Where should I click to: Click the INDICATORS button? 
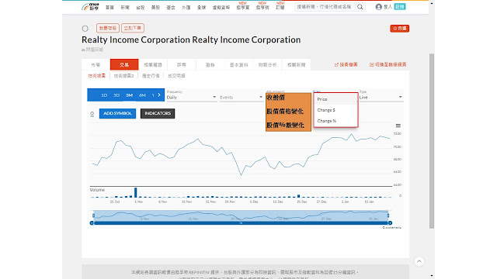coord(158,113)
